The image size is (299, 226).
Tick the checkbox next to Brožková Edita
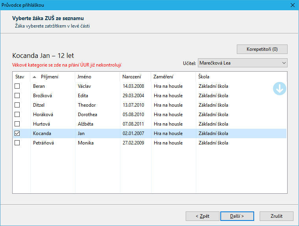[x=17, y=96]
